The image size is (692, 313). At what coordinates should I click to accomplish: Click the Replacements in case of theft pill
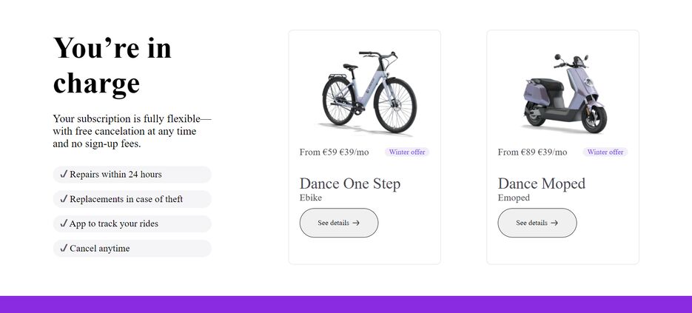click(132, 199)
